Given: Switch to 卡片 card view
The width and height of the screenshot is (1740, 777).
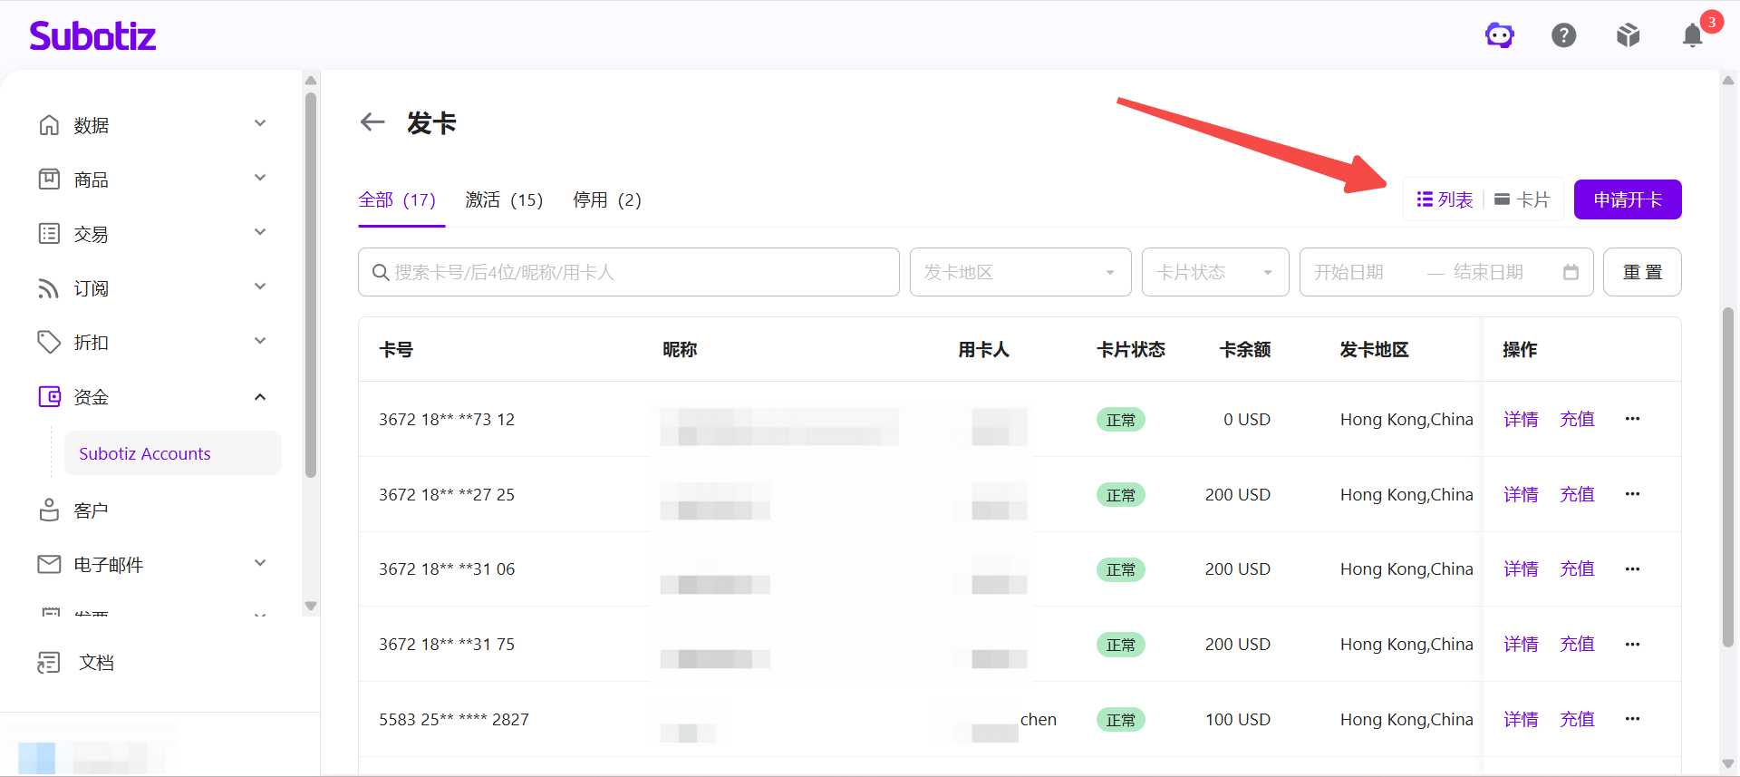Looking at the screenshot, I should click(1522, 199).
